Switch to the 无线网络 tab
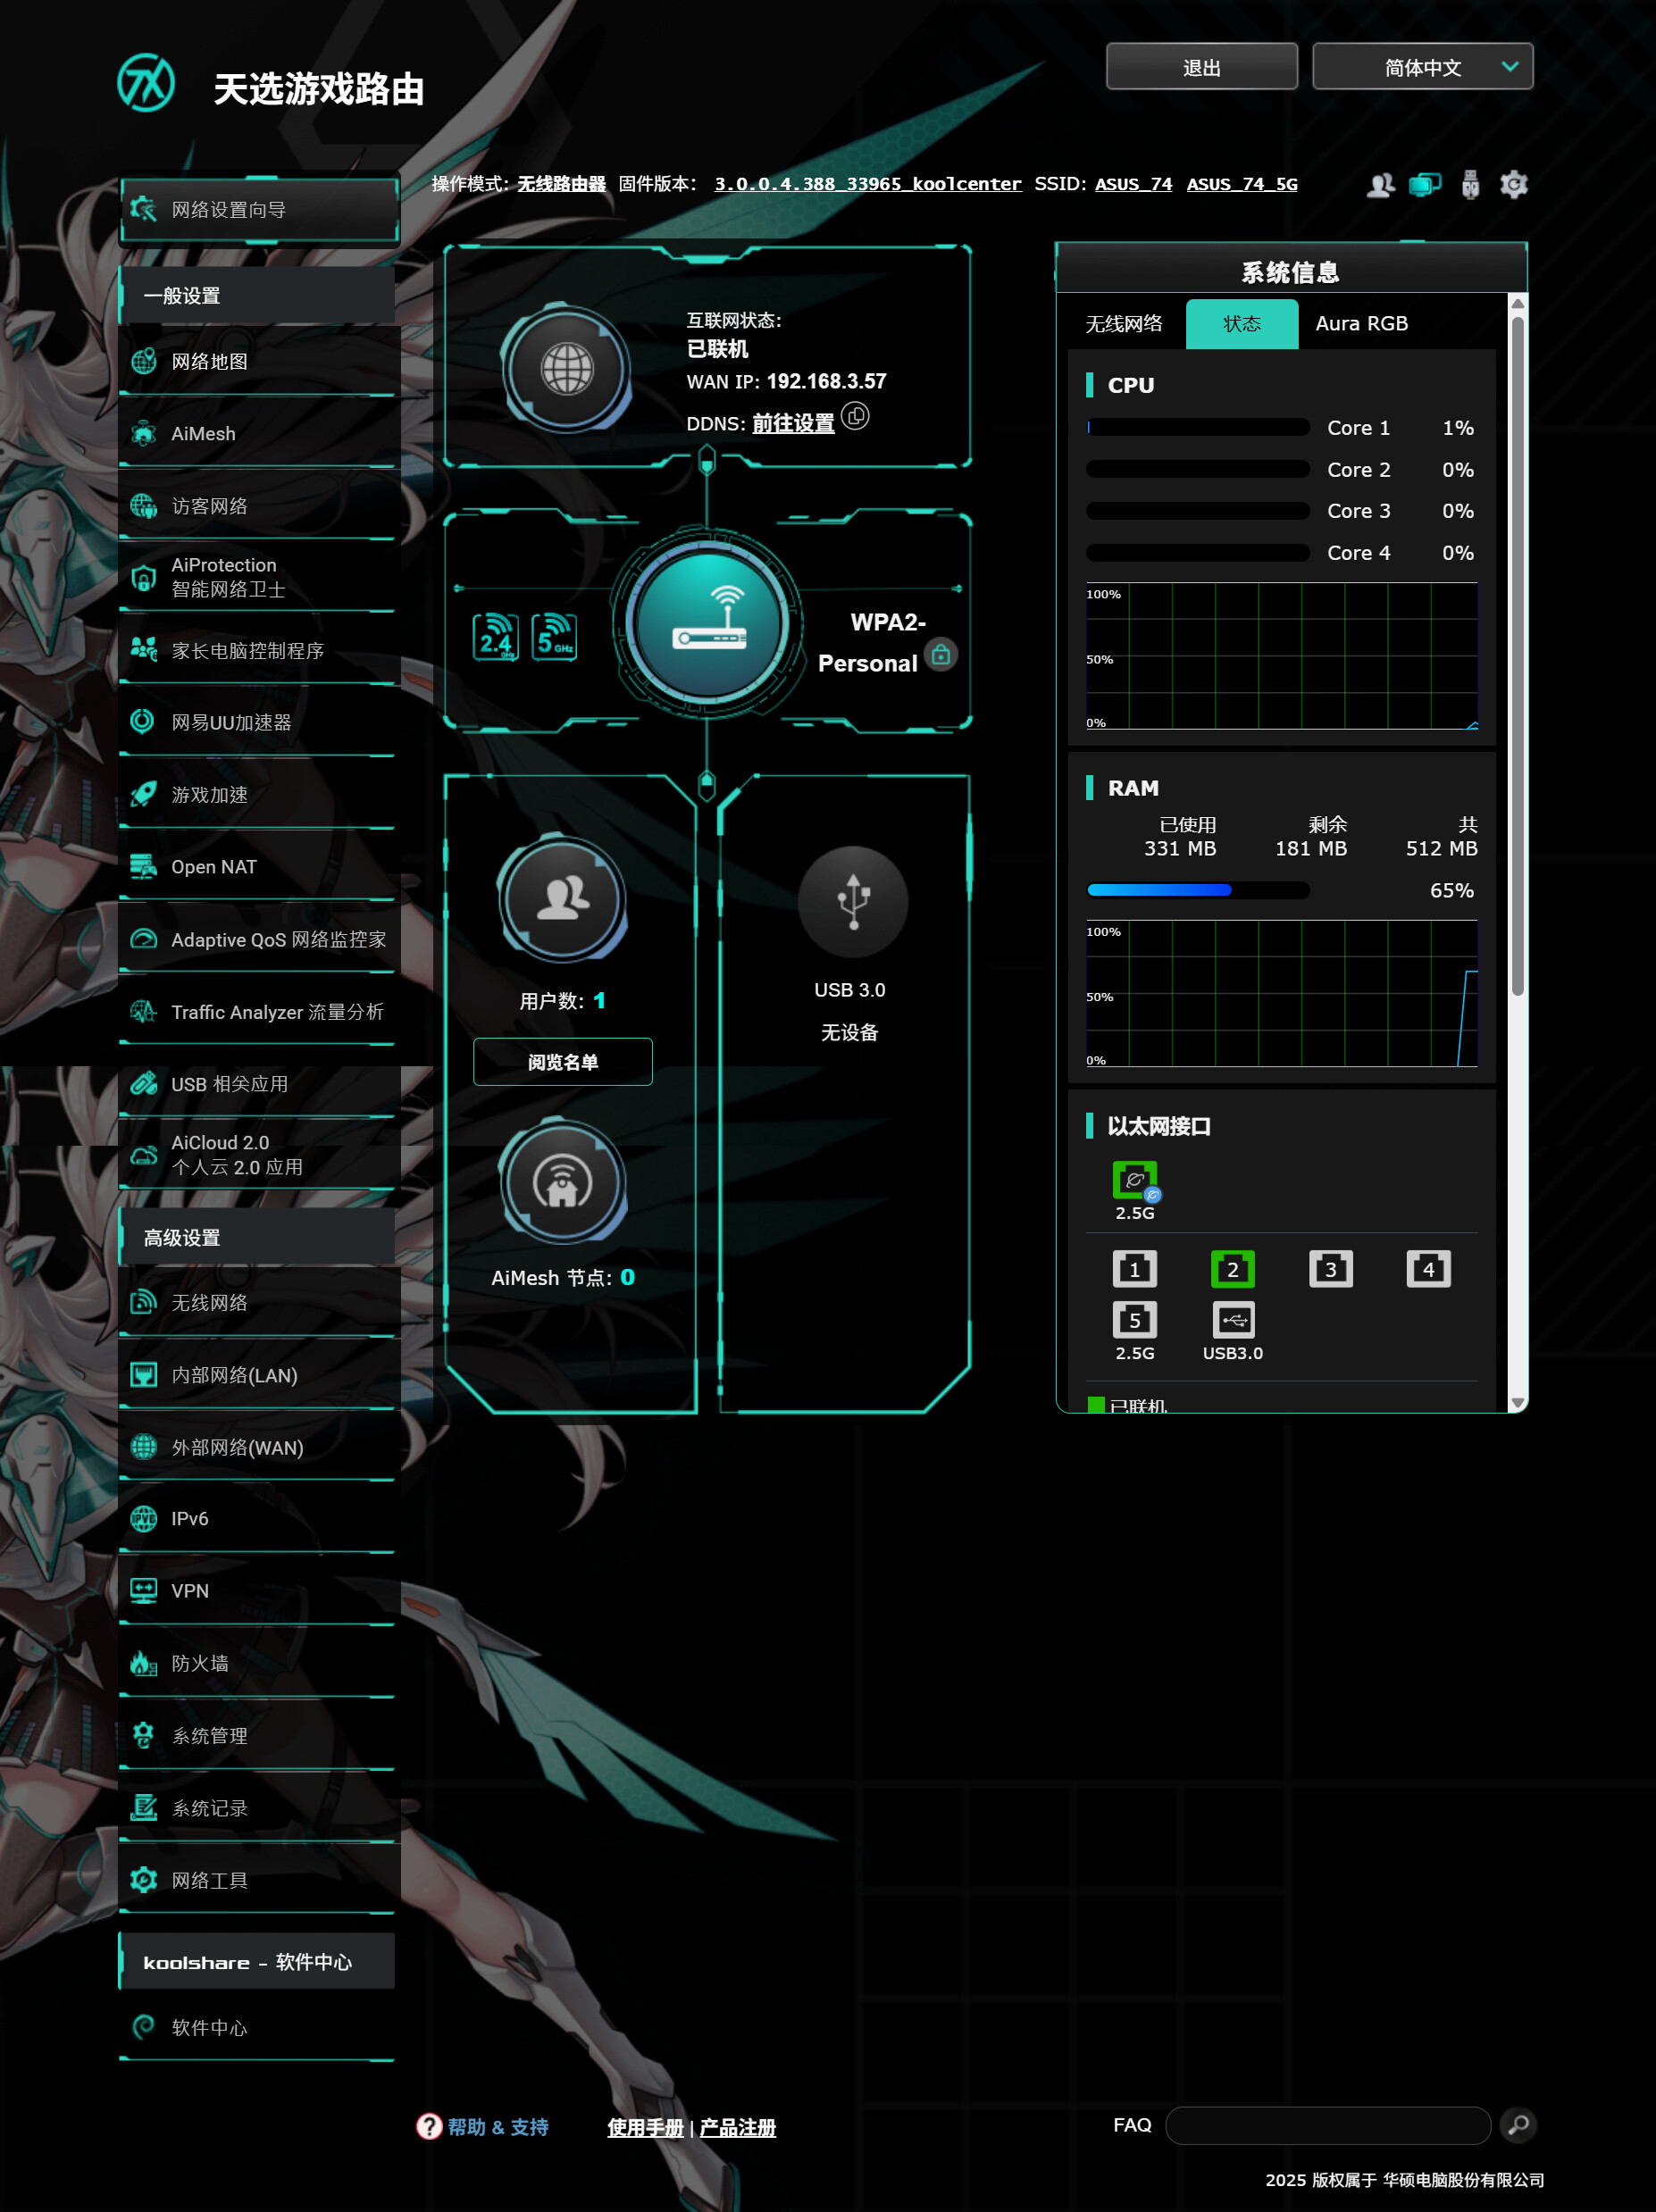Viewport: 1656px width, 2212px height. [1124, 324]
